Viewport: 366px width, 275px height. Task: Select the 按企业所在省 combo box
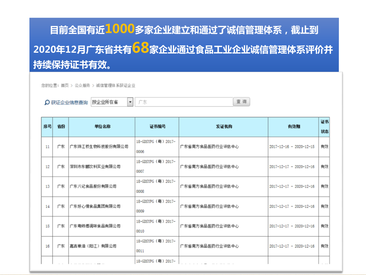click(x=112, y=102)
